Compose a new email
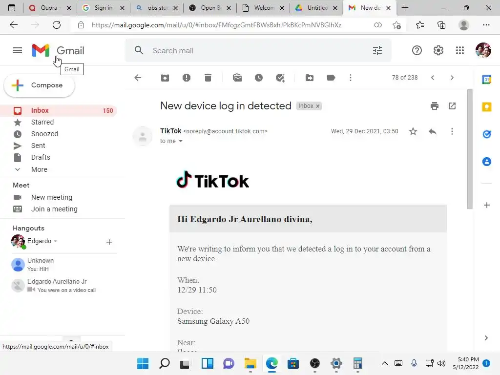The image size is (500, 375). (39, 85)
